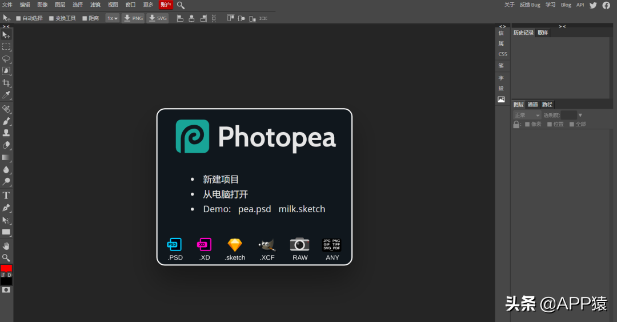The height and width of the screenshot is (322, 617).
Task: Select the Rectangle shape tool
Action: (6, 232)
